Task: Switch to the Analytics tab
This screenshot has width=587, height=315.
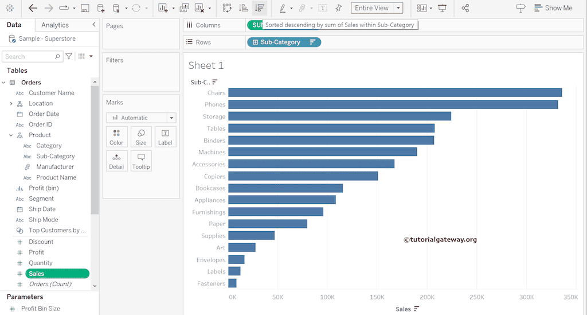Action: [55, 25]
